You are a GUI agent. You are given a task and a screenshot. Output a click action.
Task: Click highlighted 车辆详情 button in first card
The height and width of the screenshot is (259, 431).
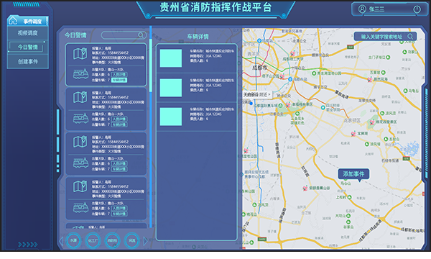point(119,80)
